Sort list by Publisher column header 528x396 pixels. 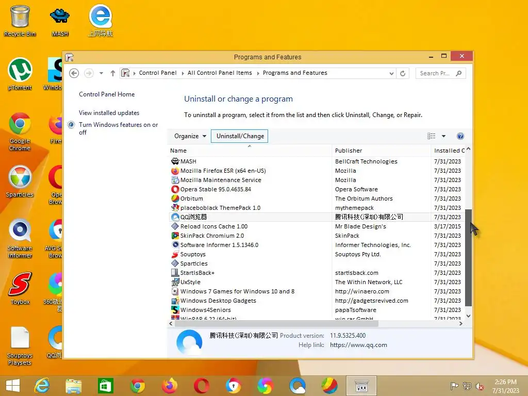click(x=381, y=151)
